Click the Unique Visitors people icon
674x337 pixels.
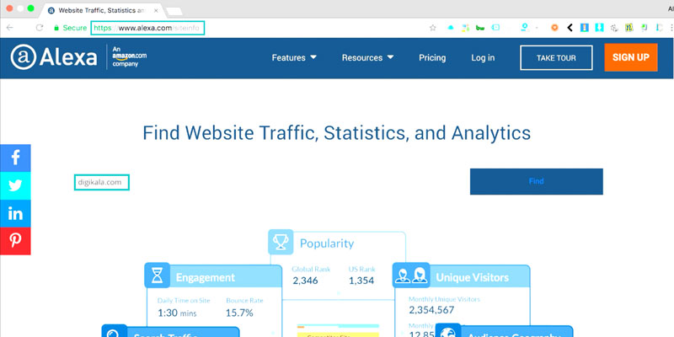click(411, 275)
